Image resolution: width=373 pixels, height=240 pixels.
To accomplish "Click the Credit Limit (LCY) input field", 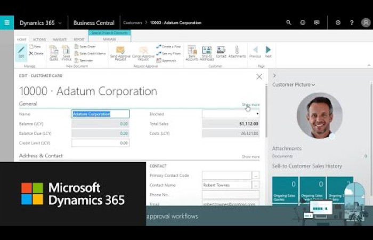I will (x=100, y=143).
